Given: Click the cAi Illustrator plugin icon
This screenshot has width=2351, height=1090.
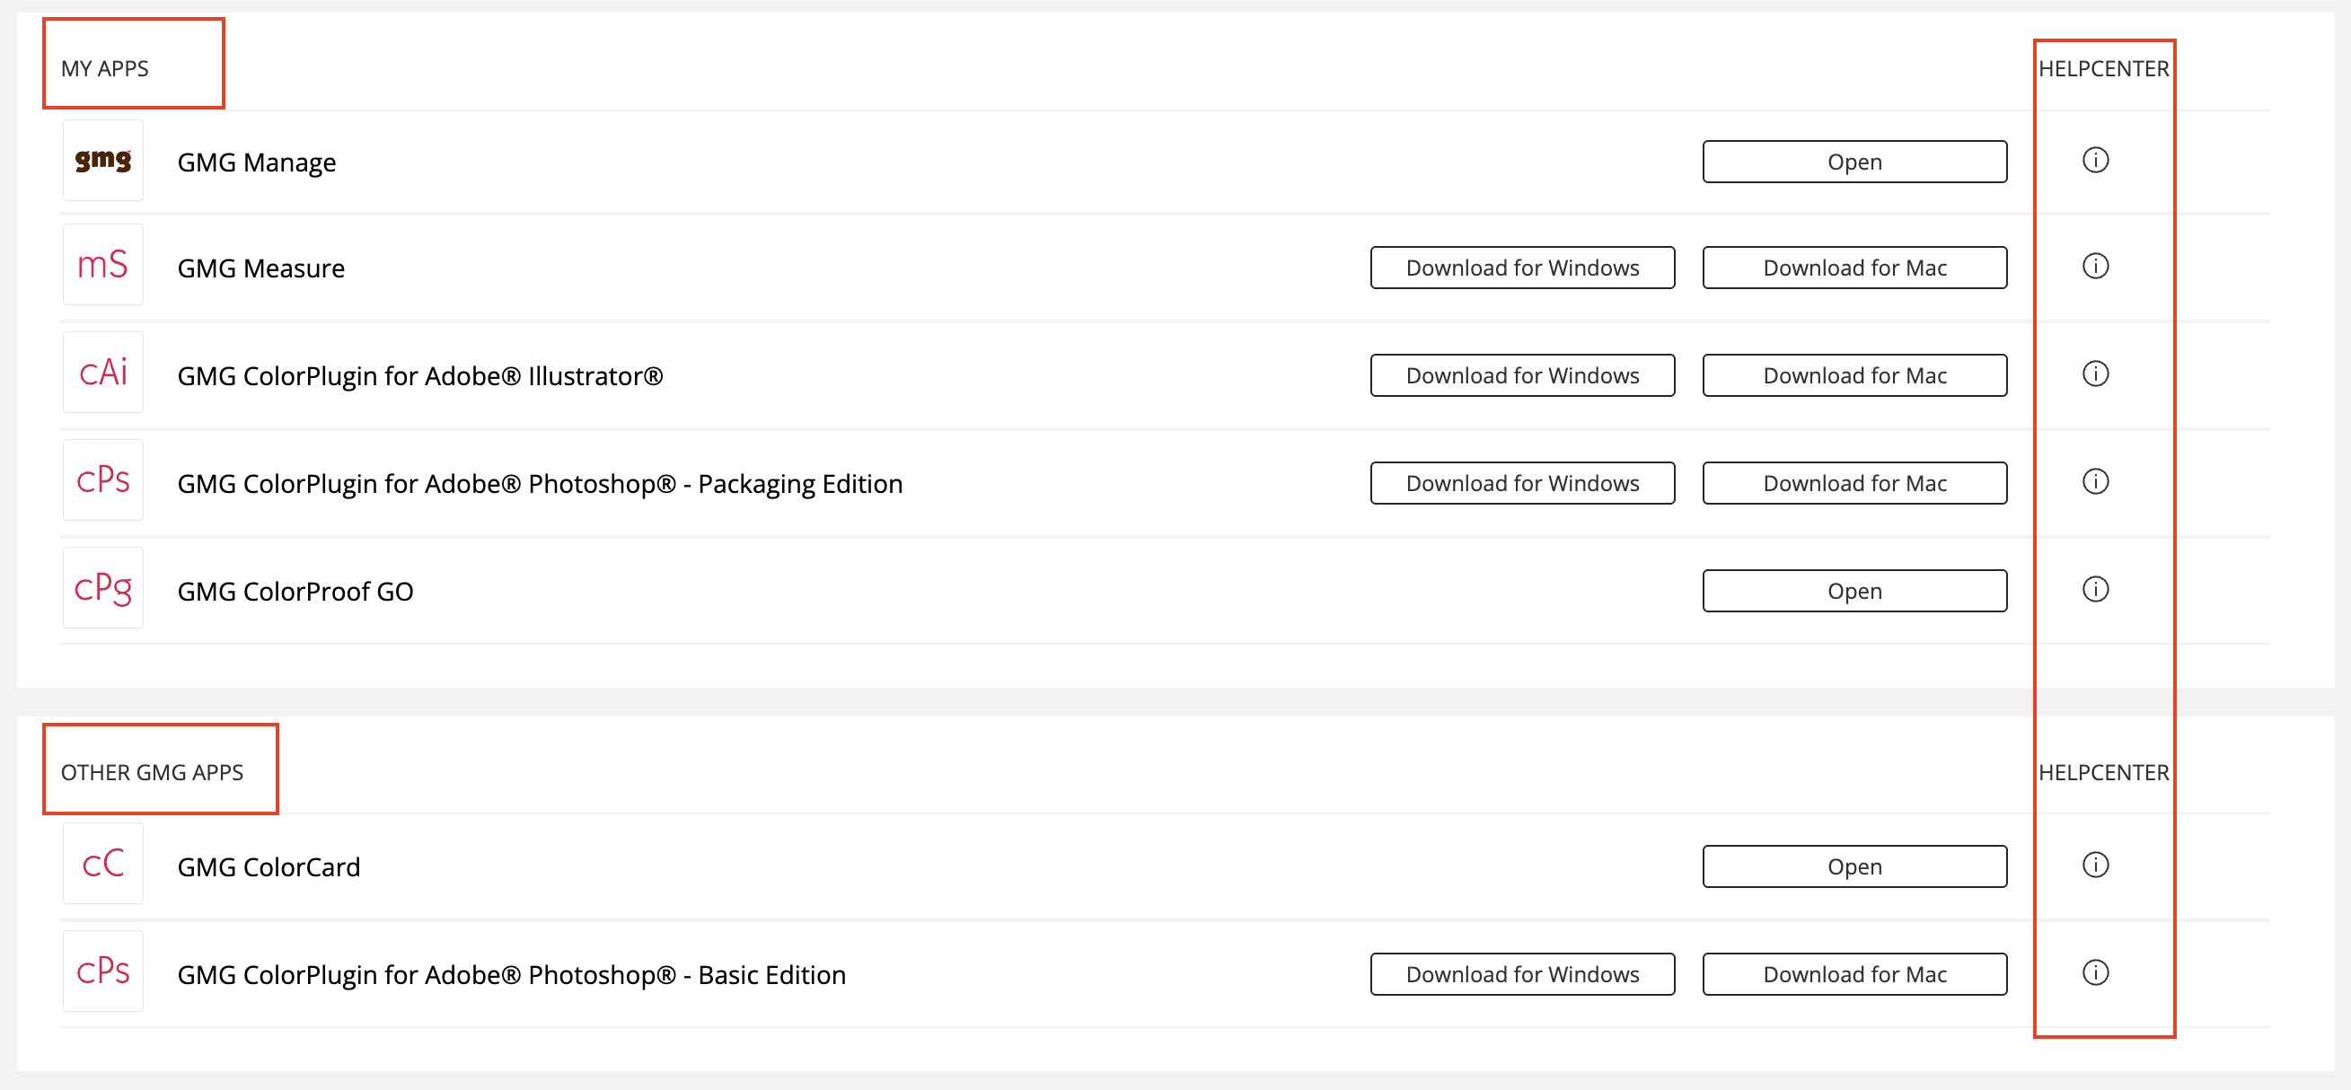Looking at the screenshot, I should pos(103,374).
